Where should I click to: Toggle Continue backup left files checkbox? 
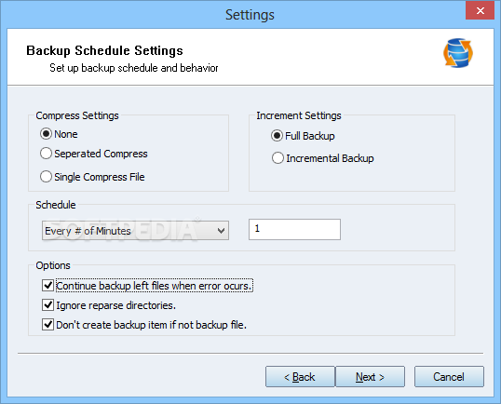point(47,285)
